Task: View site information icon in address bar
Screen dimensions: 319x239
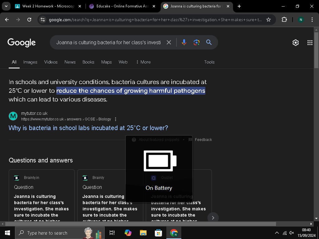Action: click(x=43, y=20)
